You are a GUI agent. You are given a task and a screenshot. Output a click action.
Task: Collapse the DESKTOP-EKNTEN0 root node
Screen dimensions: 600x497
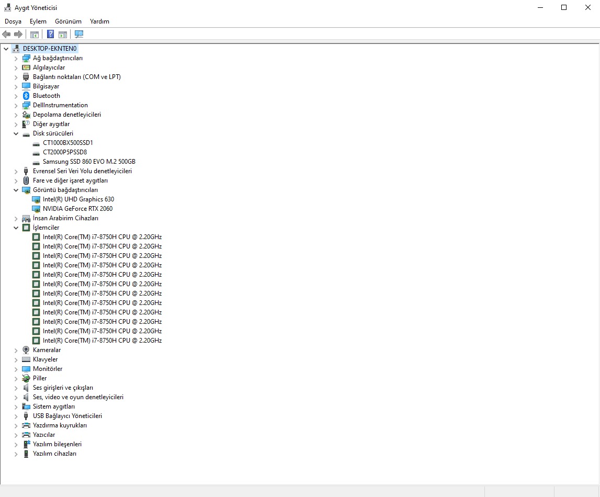click(6, 49)
